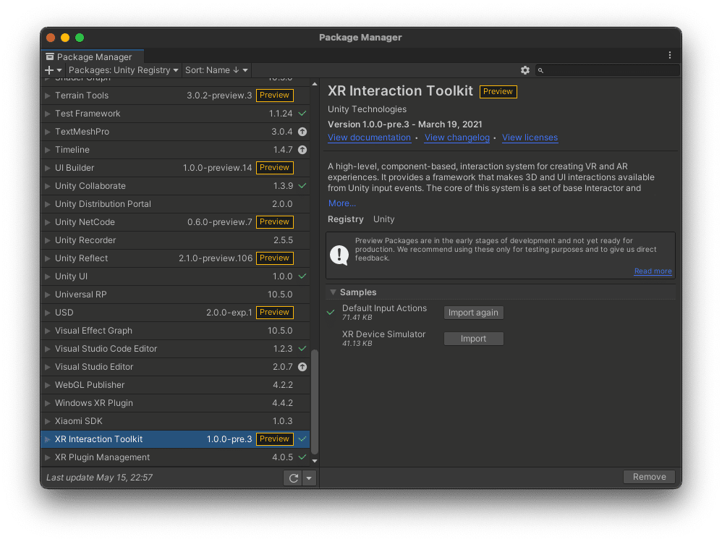722x542 pixels.
Task: Click TextMeshPro update available arrow icon
Action: click(x=302, y=132)
